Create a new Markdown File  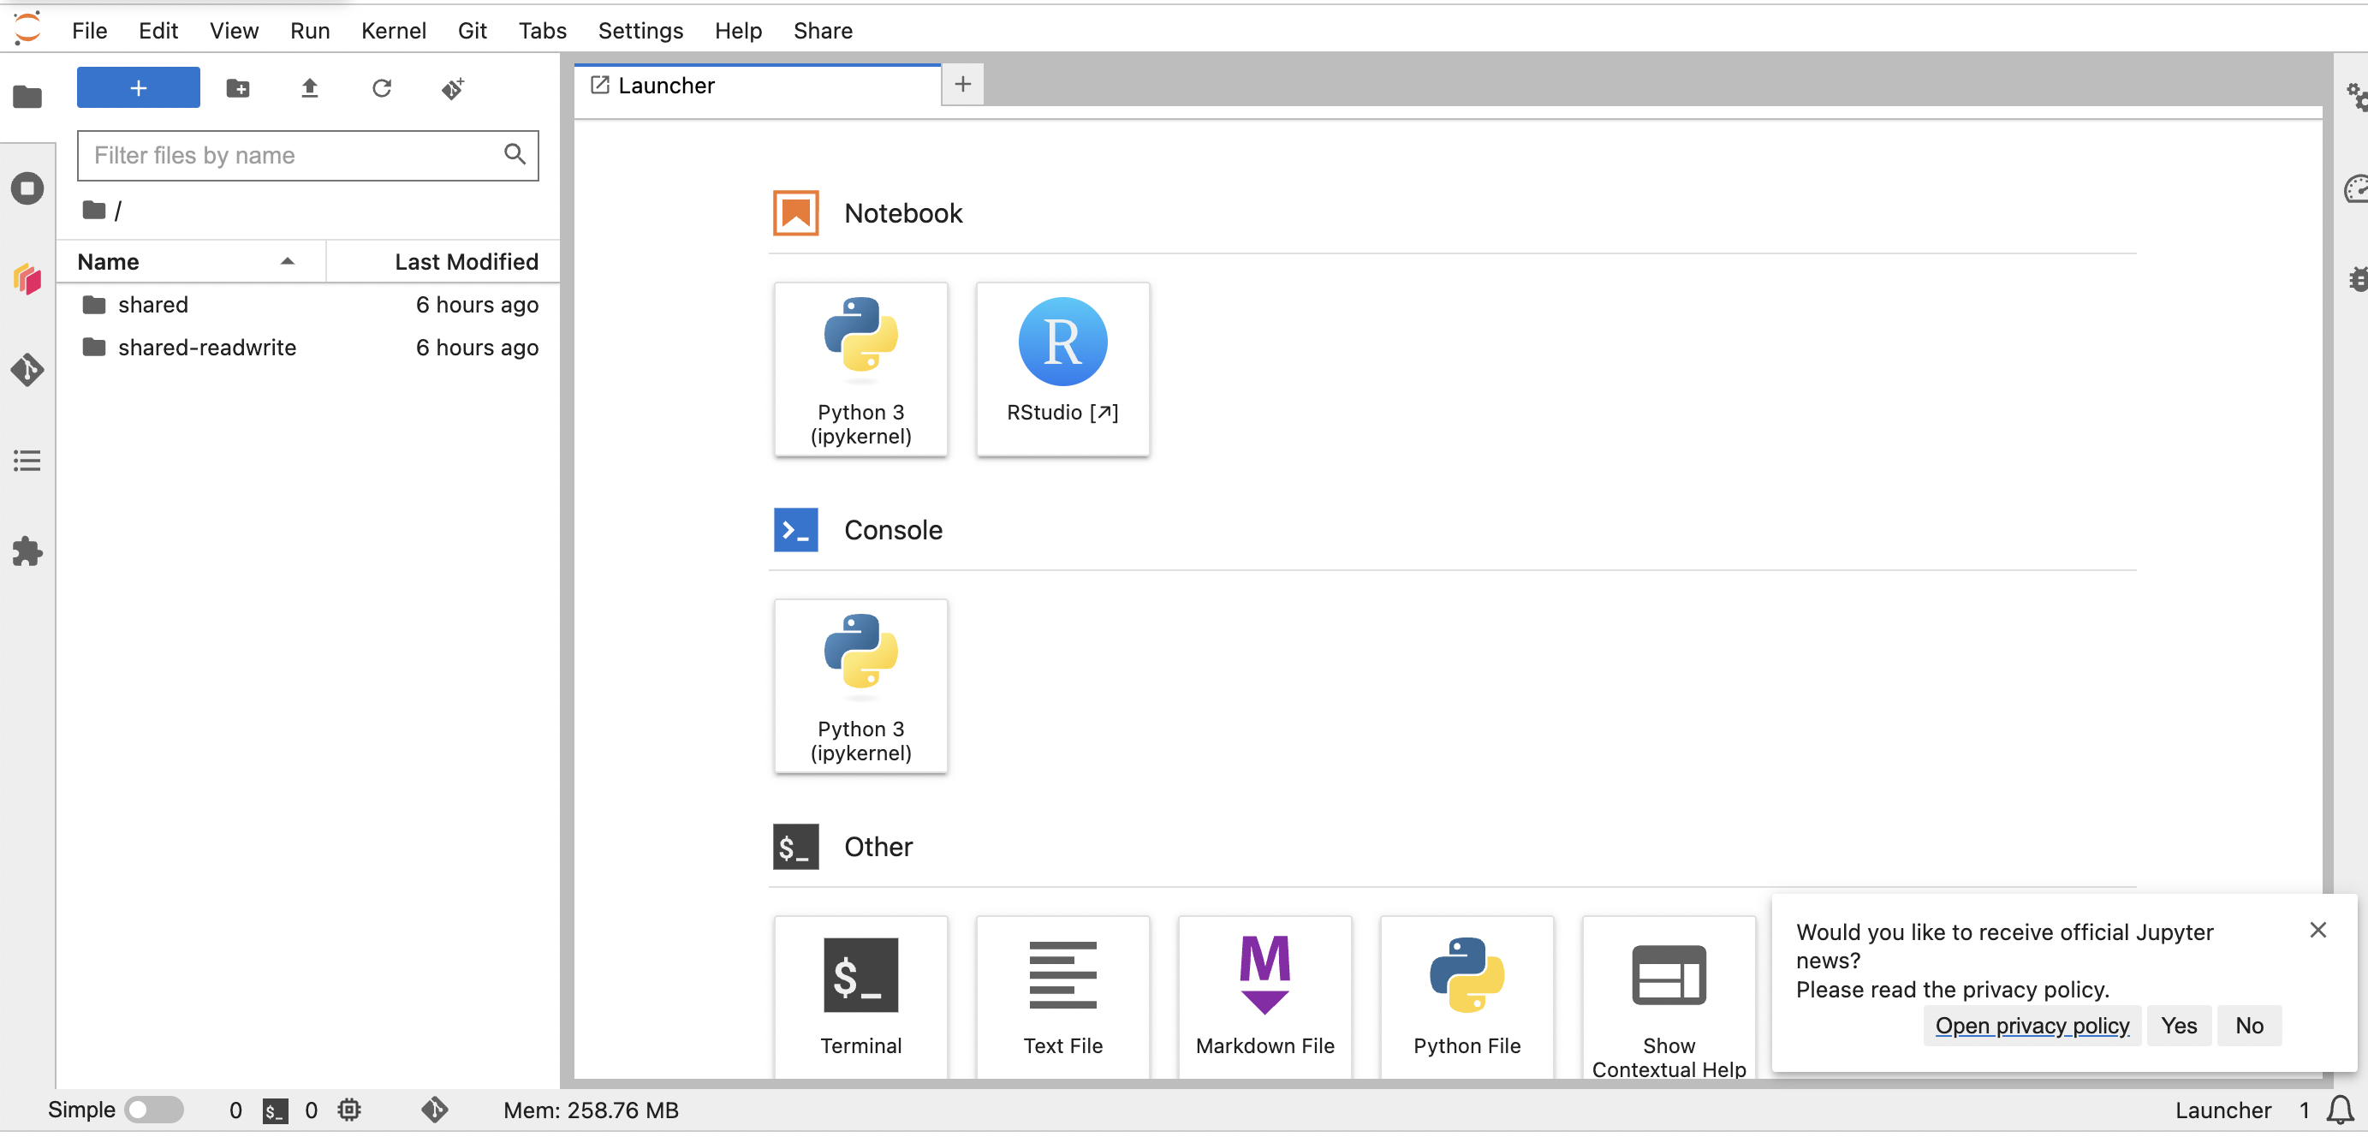(x=1264, y=997)
